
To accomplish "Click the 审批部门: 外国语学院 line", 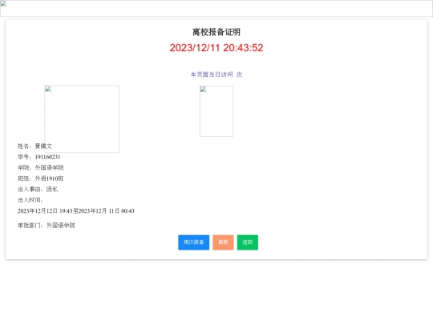I will pos(47,226).
